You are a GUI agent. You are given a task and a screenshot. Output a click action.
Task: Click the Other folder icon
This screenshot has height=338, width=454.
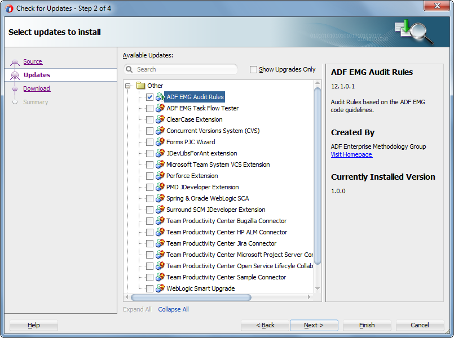tap(141, 85)
